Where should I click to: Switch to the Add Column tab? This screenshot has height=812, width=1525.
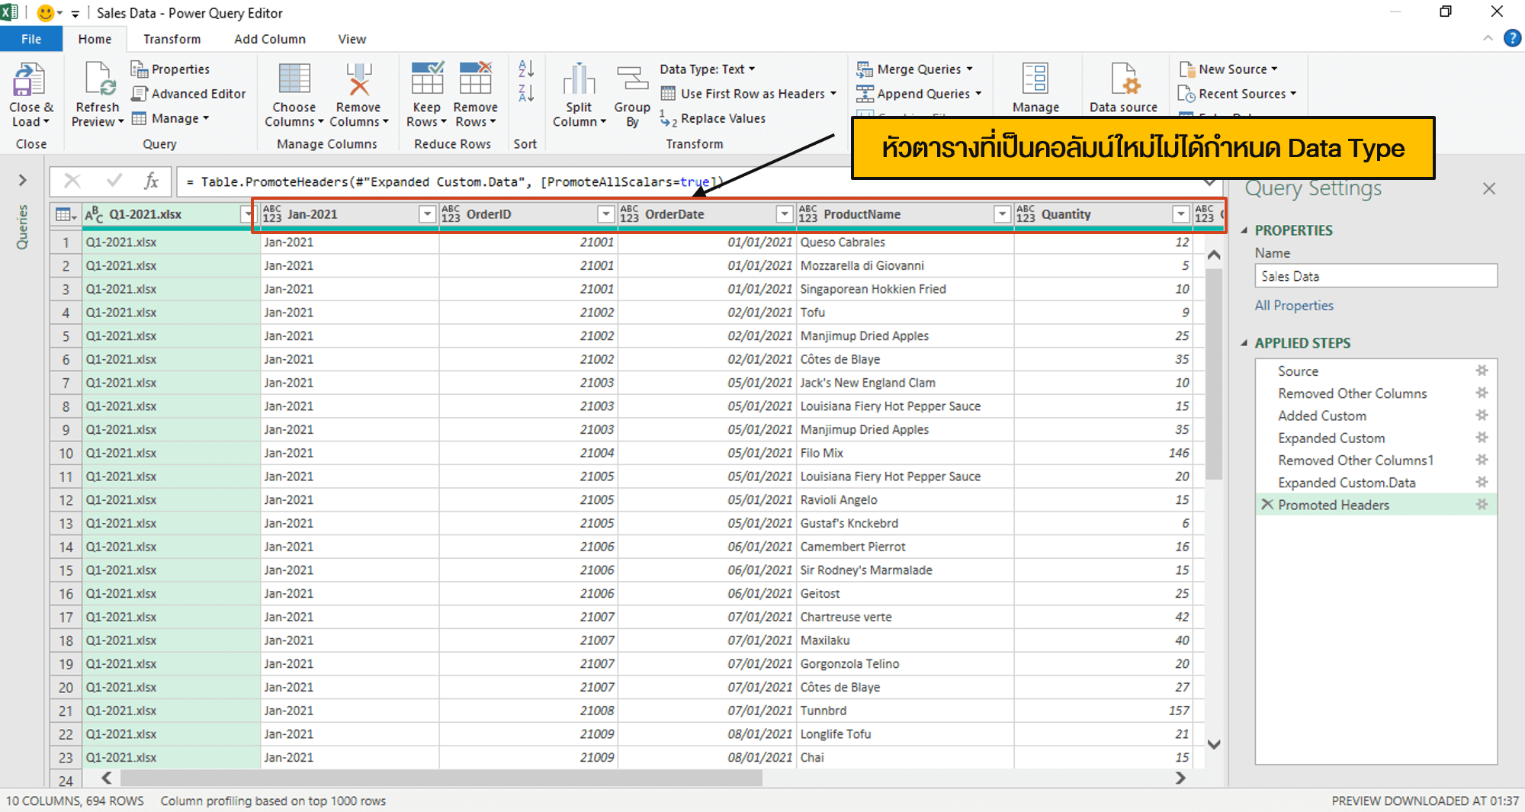click(x=270, y=39)
